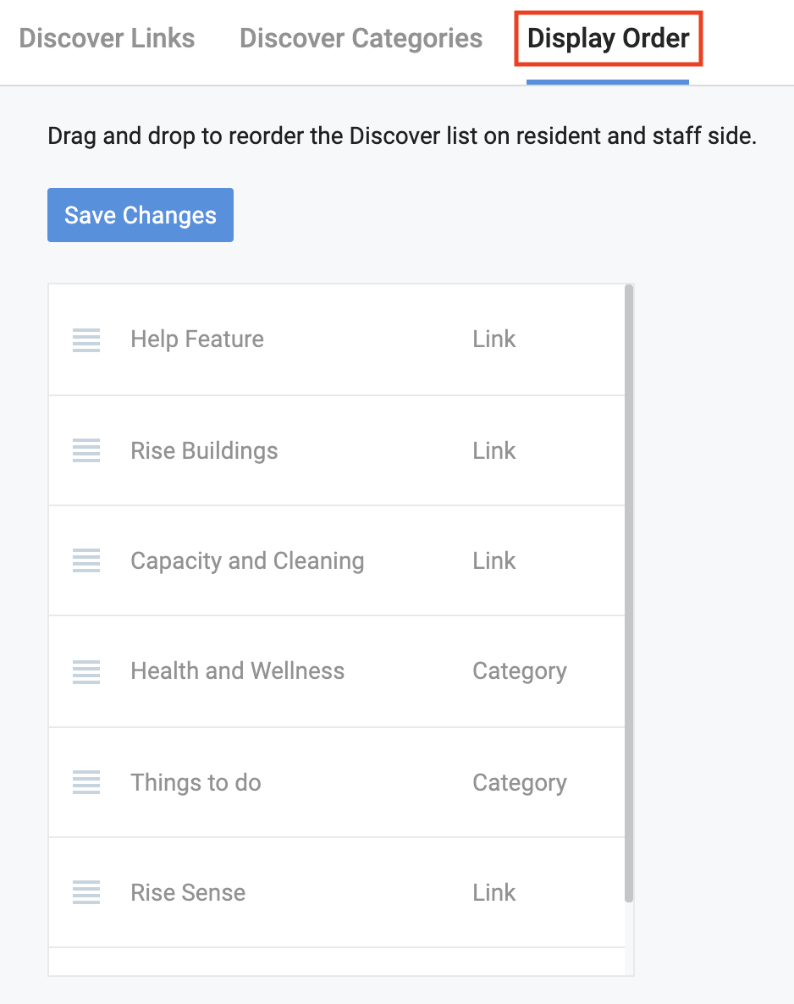Open the Discover Categories tab
This screenshot has width=794, height=1004.
tap(361, 38)
